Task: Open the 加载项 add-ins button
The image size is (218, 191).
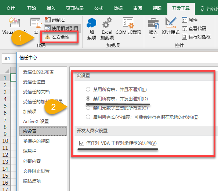Action: click(92, 29)
